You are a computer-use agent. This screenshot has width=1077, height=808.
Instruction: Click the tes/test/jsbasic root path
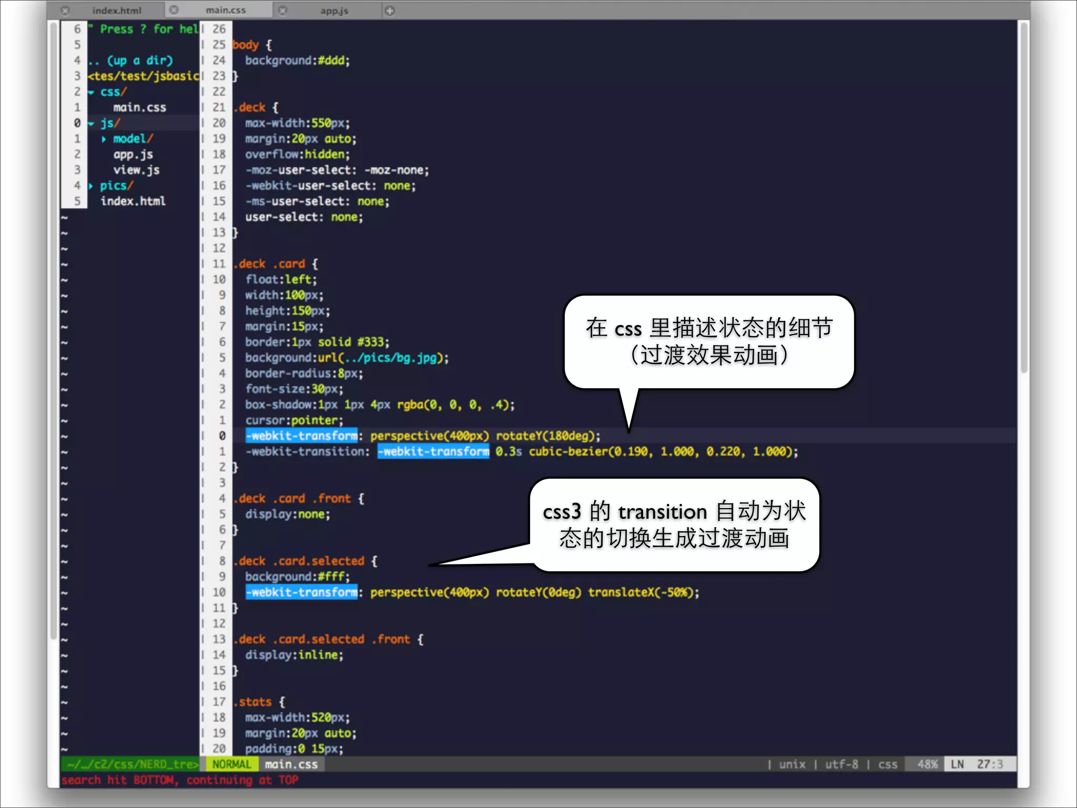[143, 76]
